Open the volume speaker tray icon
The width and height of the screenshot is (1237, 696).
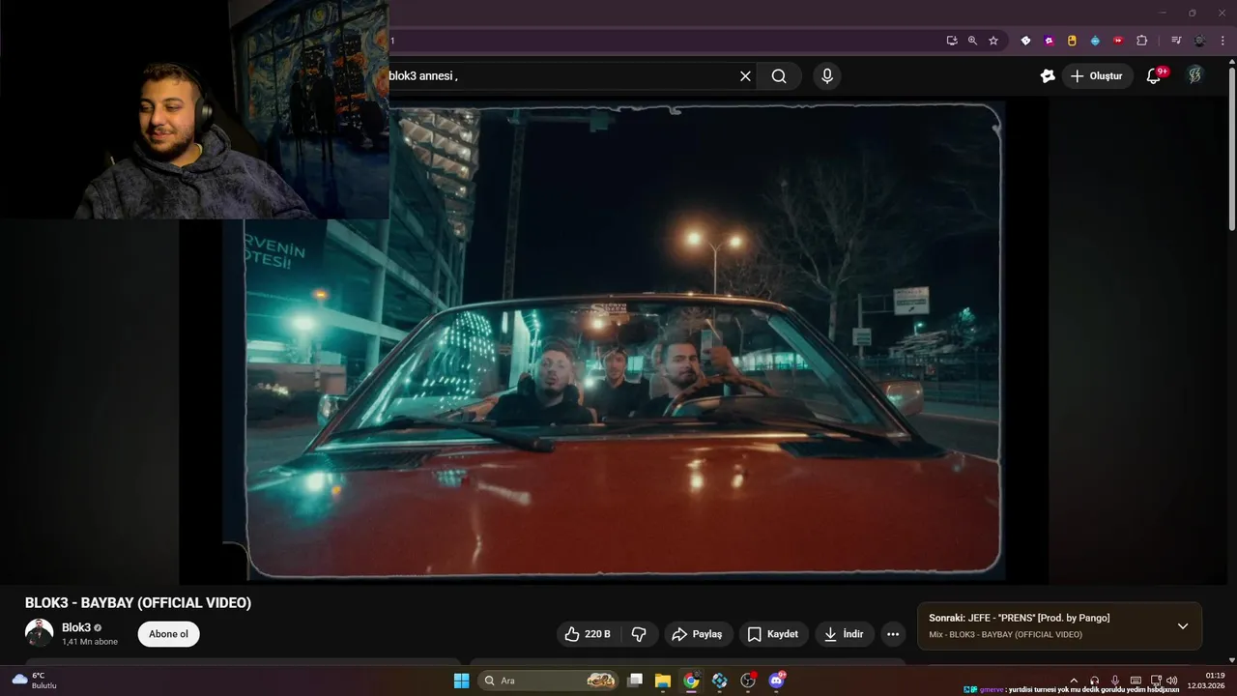1171,681
